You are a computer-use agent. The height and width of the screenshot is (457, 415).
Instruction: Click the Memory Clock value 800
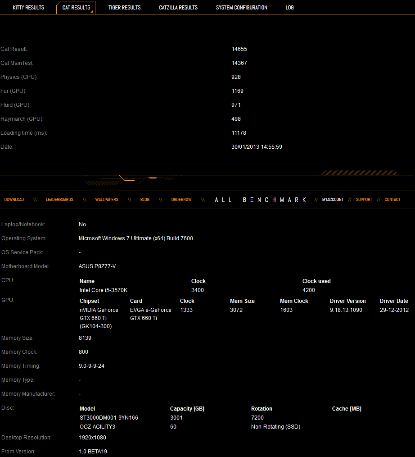pos(83,352)
